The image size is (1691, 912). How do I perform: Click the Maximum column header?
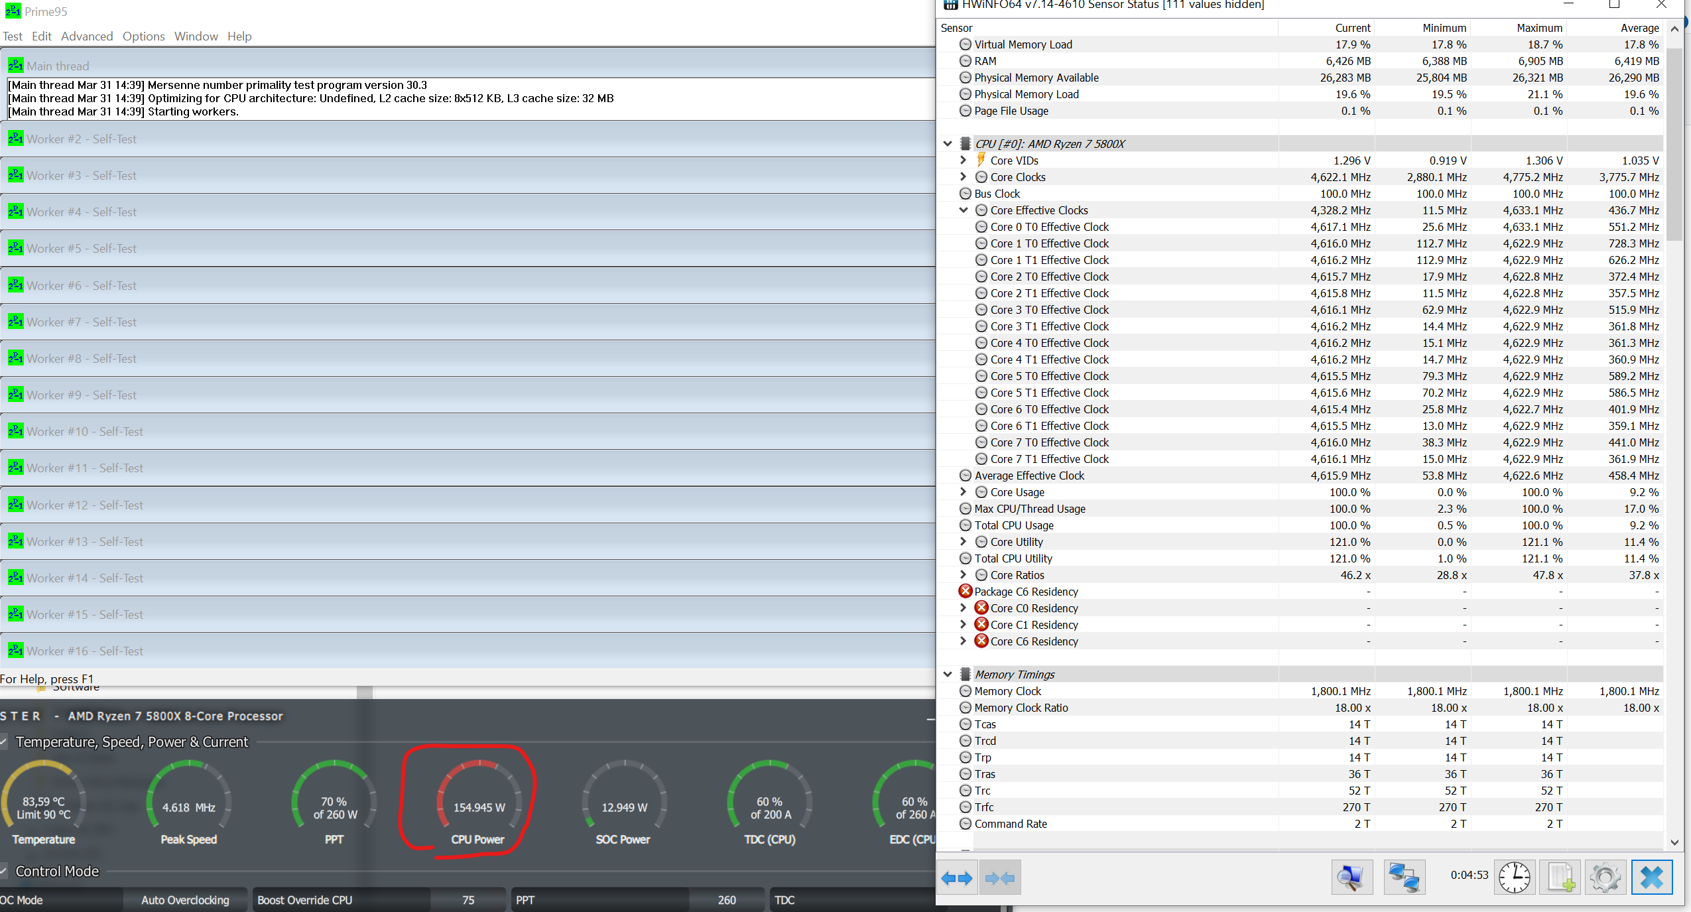click(x=1538, y=28)
